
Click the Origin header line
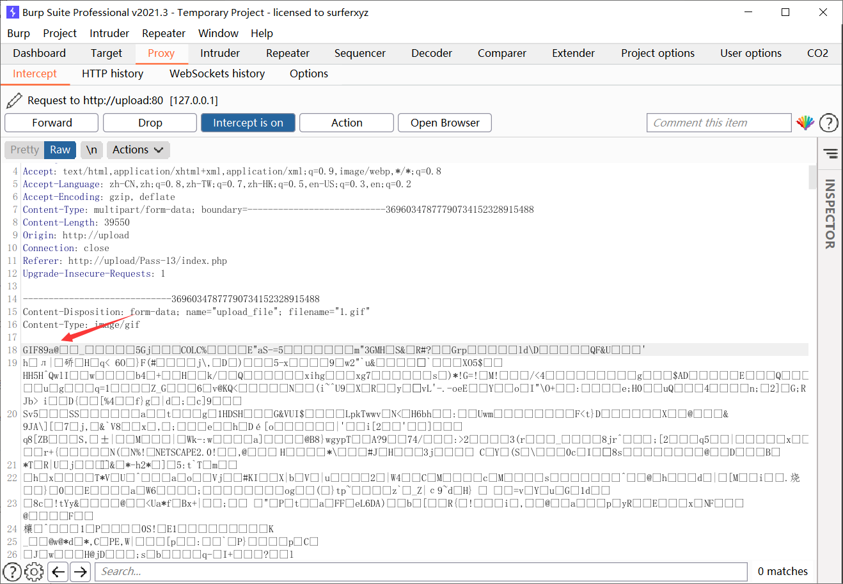click(76, 235)
